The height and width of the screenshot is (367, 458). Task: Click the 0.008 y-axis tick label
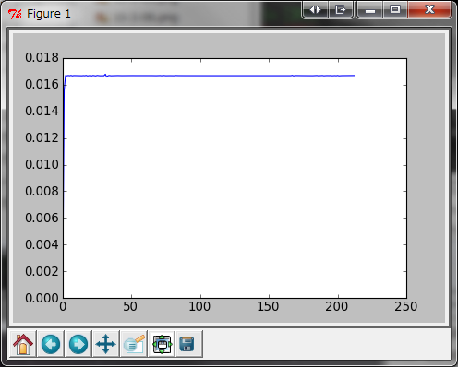tap(42, 191)
